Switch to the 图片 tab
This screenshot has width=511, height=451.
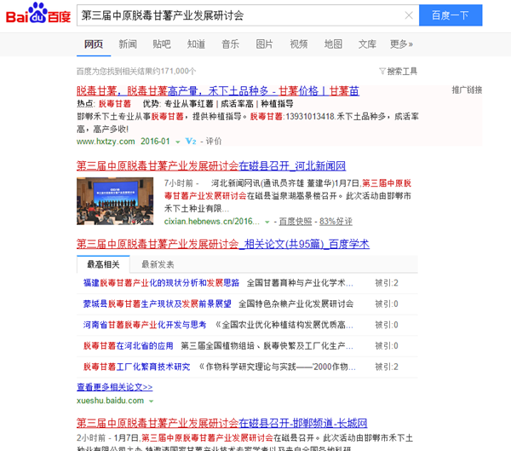point(265,44)
